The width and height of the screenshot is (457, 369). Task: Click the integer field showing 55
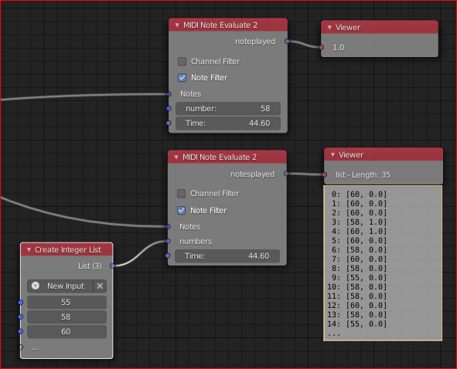[67, 303]
